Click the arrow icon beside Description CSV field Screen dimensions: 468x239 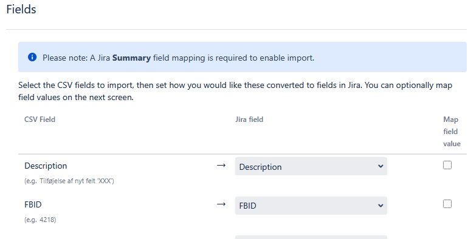221,166
